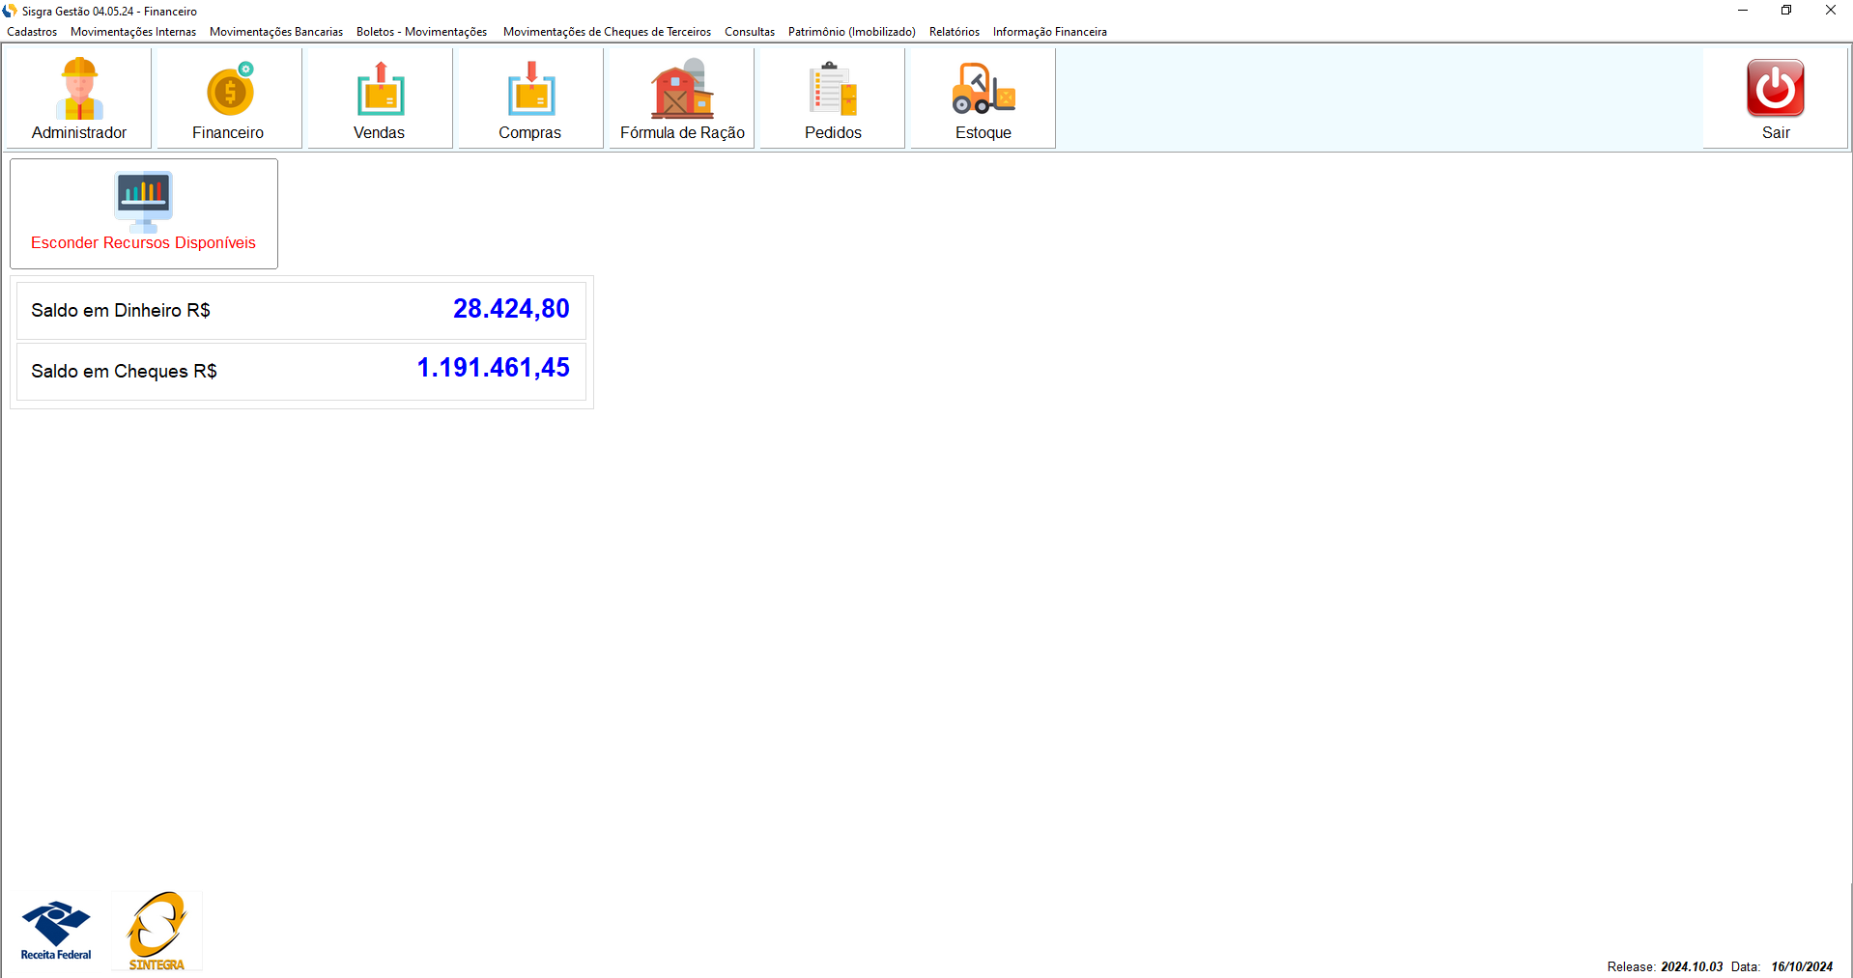Image resolution: width=1853 pixels, height=978 pixels.
Task: Expand Movimentações de Cheques de Terceiros menu
Action: point(607,32)
